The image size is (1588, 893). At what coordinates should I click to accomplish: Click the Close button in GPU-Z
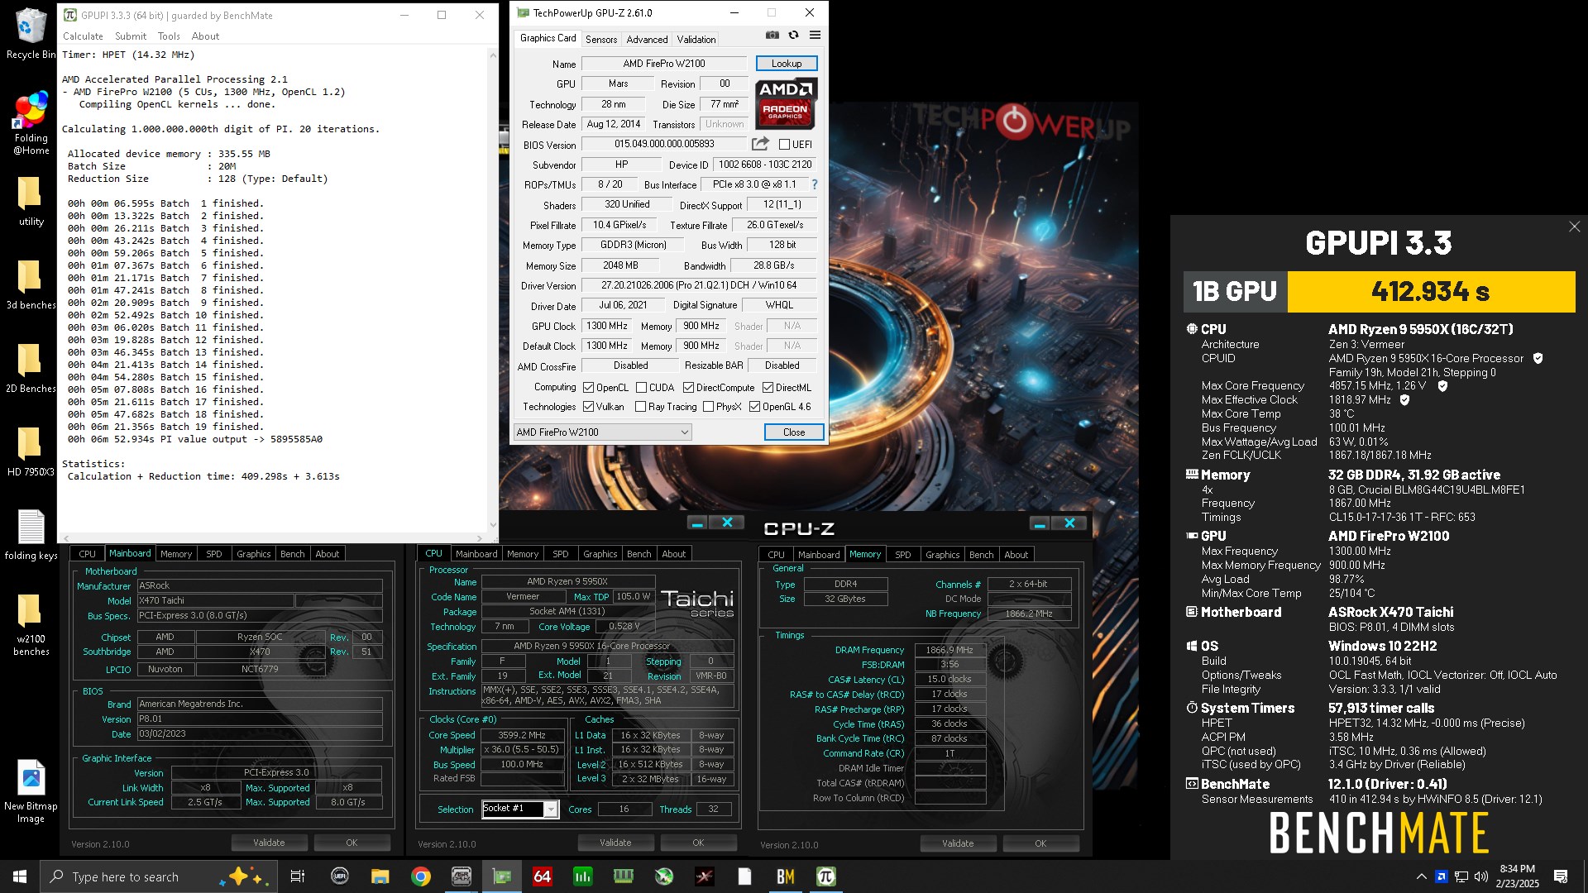pos(794,432)
